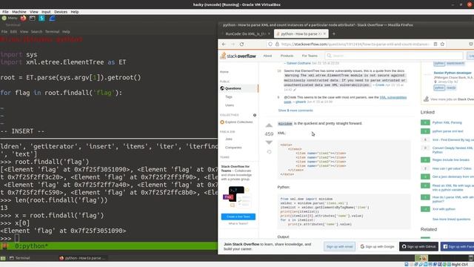Image resolution: width=474 pixels, height=267 pixels.
Task: Click the teal lightning-bolt launcher icon
Action: [x=41, y=18]
